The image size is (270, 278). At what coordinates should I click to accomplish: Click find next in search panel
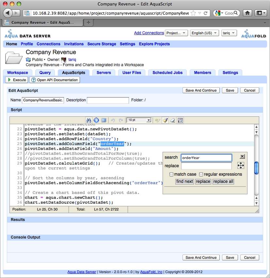coord(184,182)
